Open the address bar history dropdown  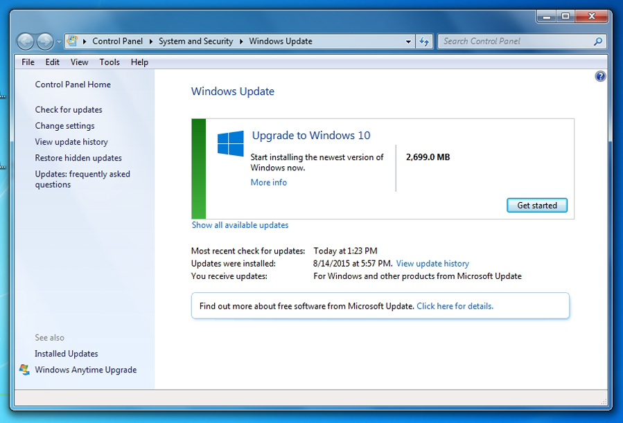[x=408, y=42]
